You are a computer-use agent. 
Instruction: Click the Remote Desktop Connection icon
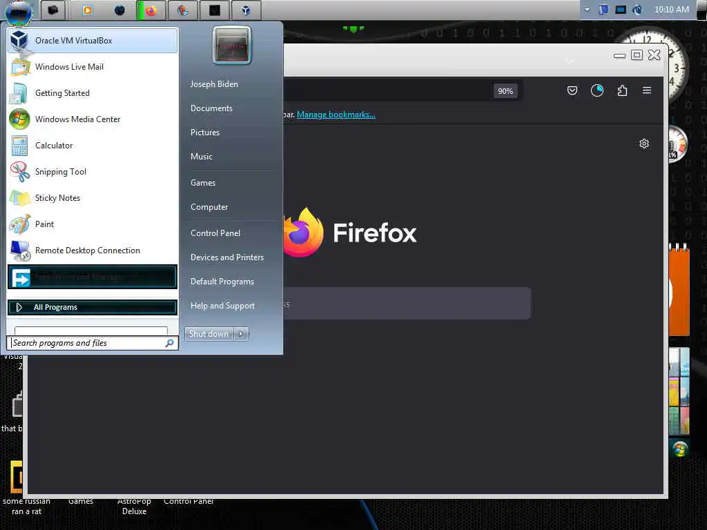(x=20, y=251)
